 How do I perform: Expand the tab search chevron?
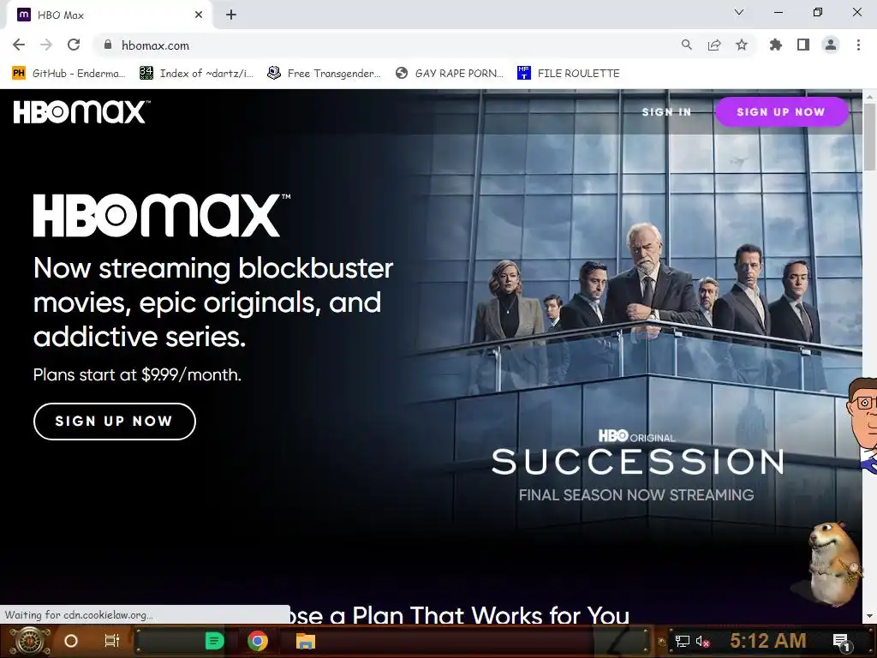pos(739,12)
